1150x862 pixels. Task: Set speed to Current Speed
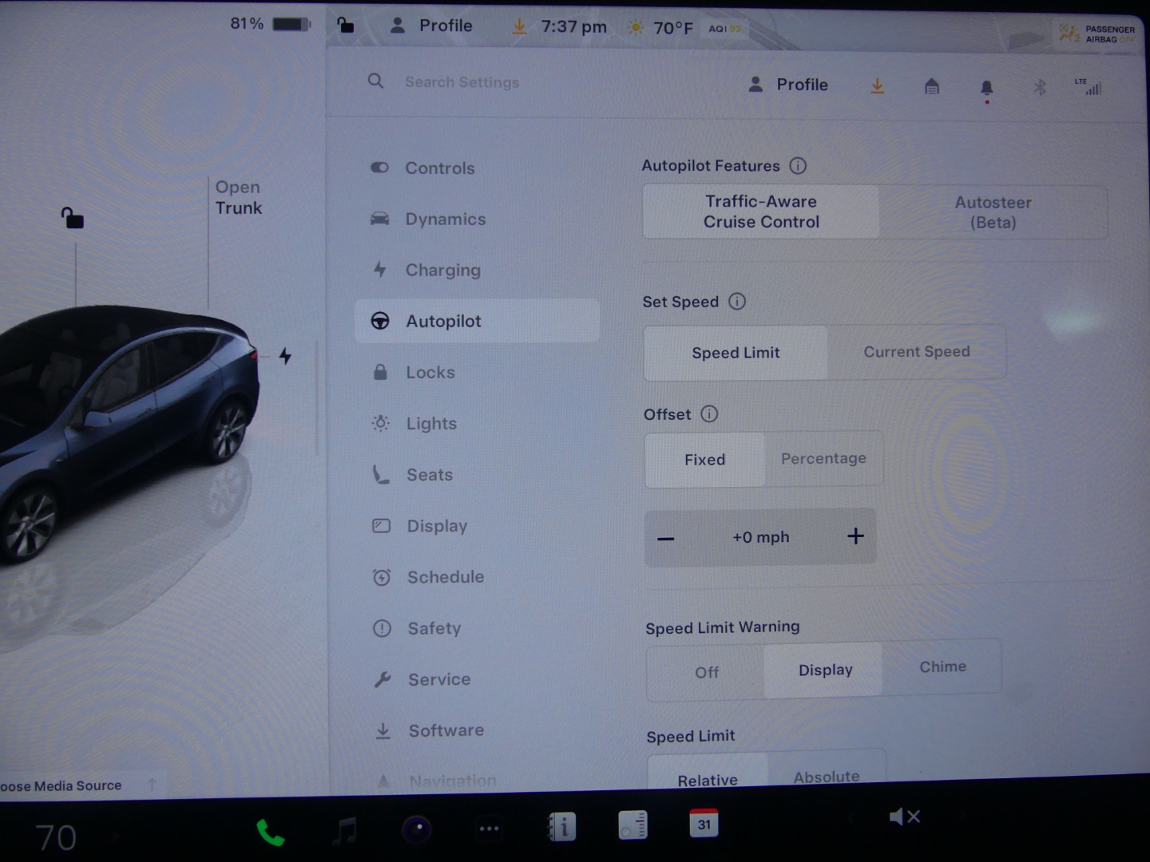[916, 352]
